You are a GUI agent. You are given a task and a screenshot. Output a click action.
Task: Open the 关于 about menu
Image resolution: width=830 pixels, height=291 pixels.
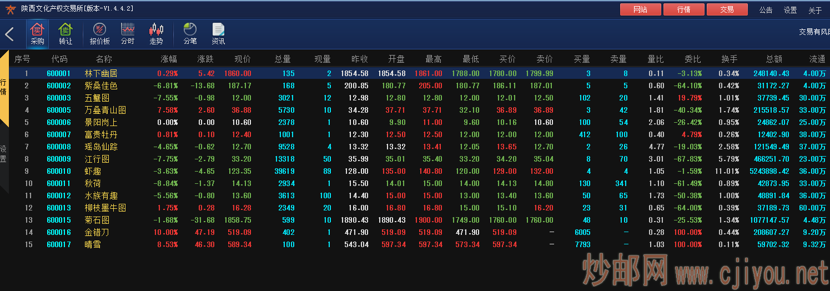pos(815,10)
